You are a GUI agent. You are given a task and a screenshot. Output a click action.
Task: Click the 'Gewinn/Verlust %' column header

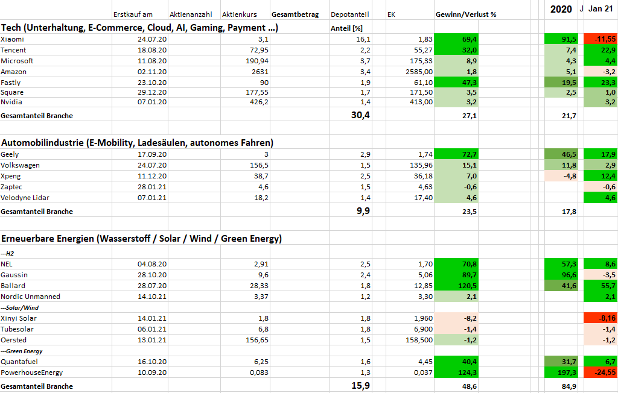tap(466, 14)
